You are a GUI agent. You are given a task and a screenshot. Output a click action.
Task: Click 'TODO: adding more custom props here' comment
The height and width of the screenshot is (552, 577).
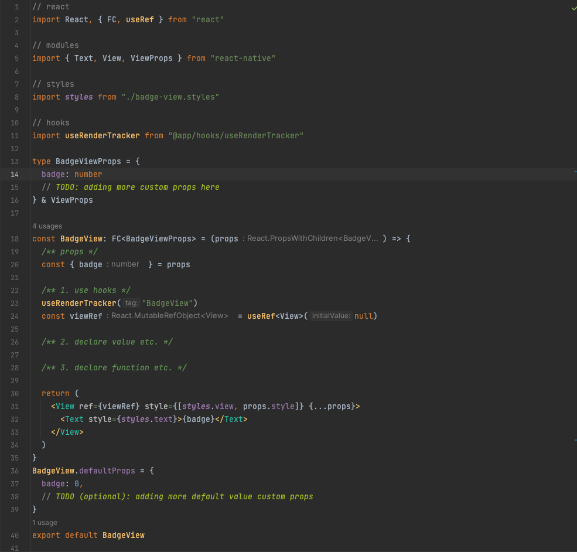[x=138, y=188]
